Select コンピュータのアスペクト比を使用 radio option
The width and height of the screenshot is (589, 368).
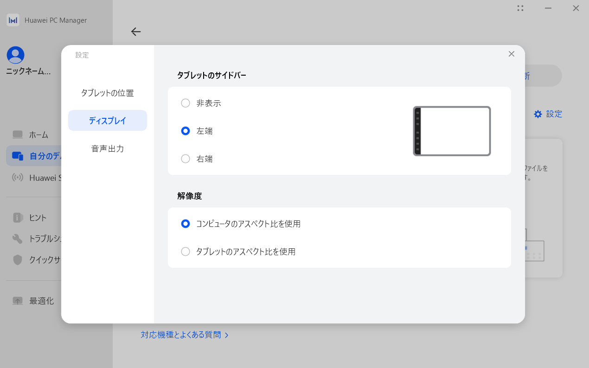click(x=186, y=224)
